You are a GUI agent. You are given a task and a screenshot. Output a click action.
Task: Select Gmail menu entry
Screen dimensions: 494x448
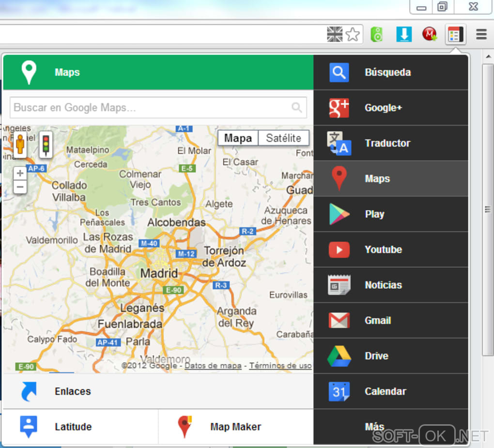coord(391,321)
